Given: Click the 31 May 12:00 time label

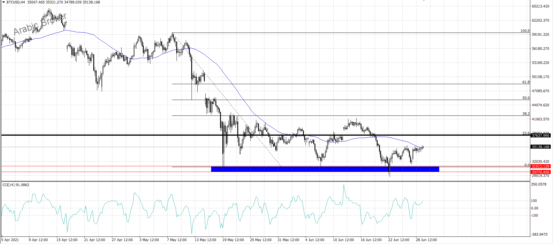Looking at the screenshot, I should pyautogui.click(x=288, y=240).
